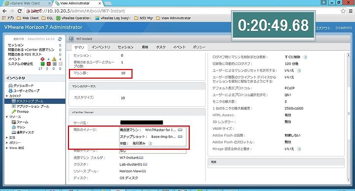Click the problem RDS hosts count
This screenshot has width=355, height=191.
[60, 55]
